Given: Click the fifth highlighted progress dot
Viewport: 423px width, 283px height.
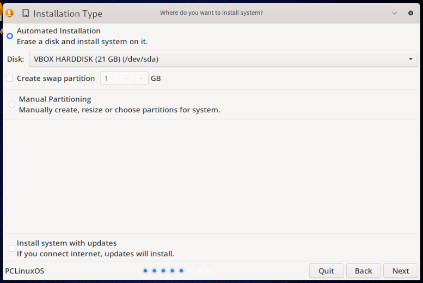Looking at the screenshot, I should [181, 270].
